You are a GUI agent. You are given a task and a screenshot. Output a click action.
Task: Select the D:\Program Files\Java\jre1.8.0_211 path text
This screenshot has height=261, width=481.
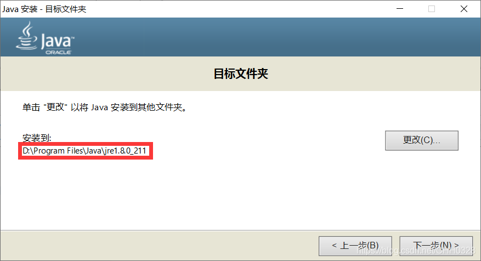click(84, 151)
